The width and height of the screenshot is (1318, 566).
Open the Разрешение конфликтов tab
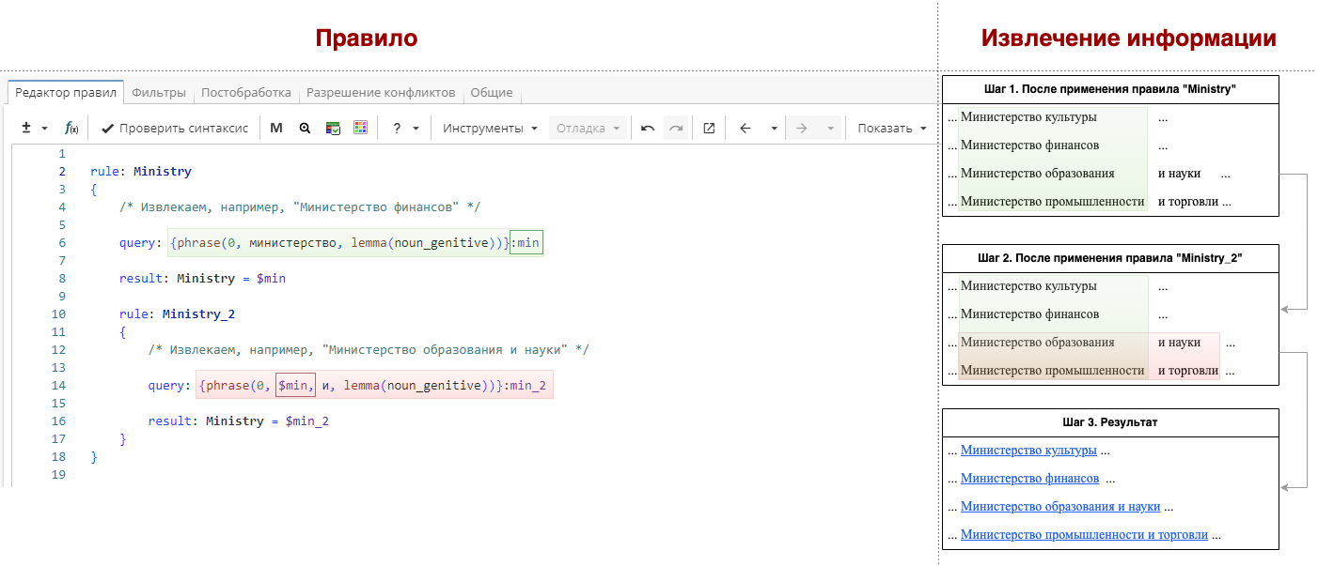tap(381, 93)
